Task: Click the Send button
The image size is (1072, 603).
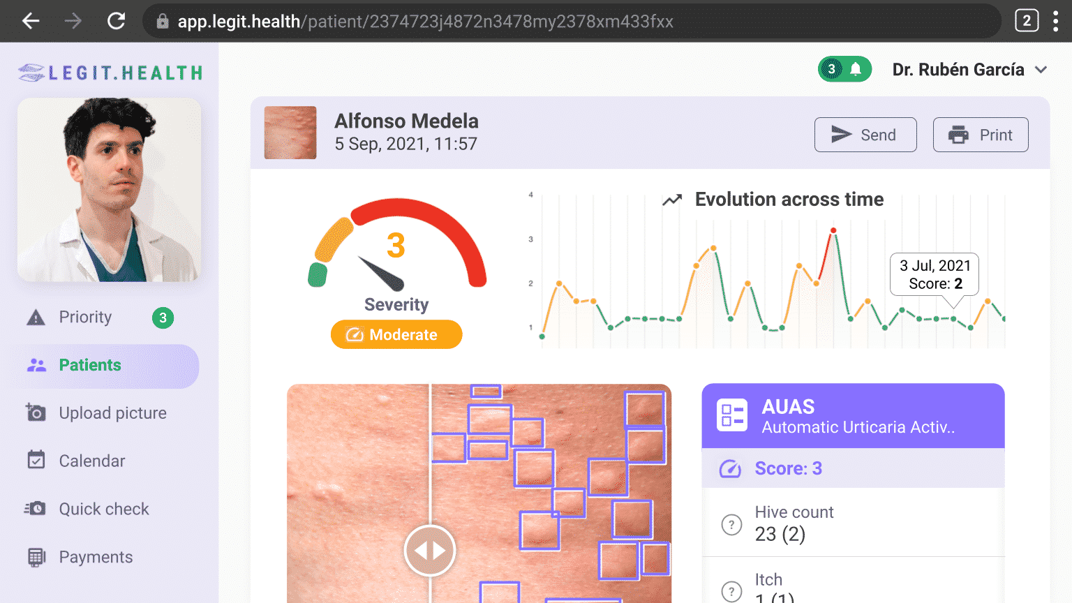Action: coord(865,135)
